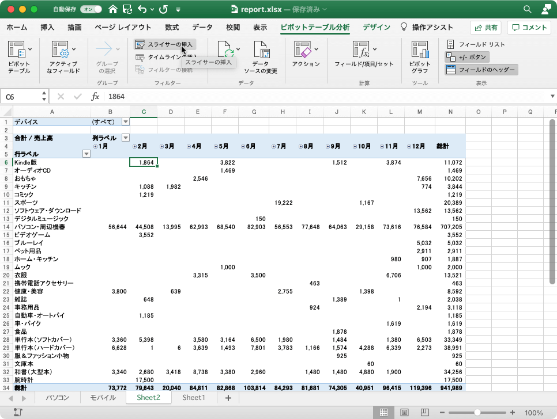Viewport: 557px width, 419px height.
Task: Click the vertical scrollbar thumb
Action: (x=552, y=201)
